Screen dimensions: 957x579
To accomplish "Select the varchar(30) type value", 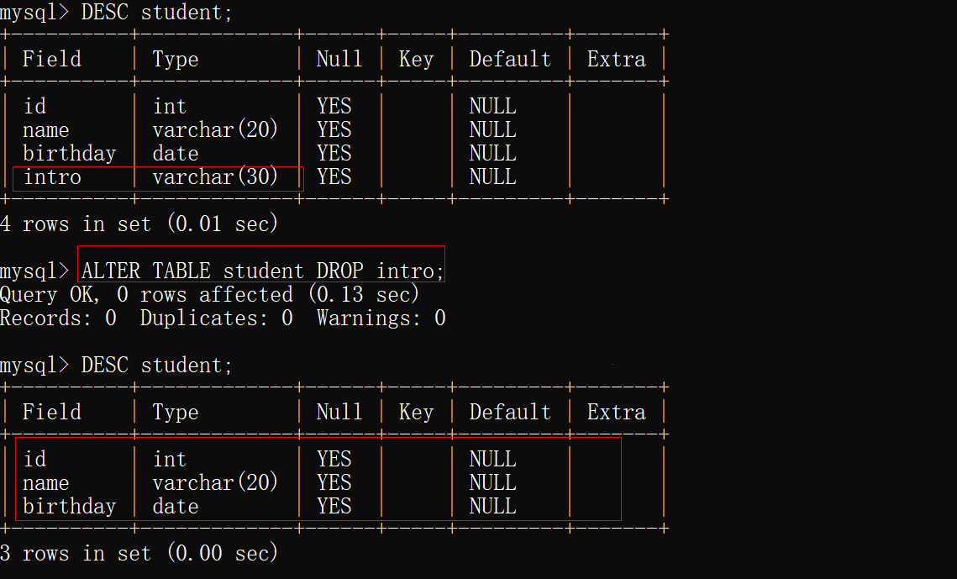I will (x=215, y=177).
